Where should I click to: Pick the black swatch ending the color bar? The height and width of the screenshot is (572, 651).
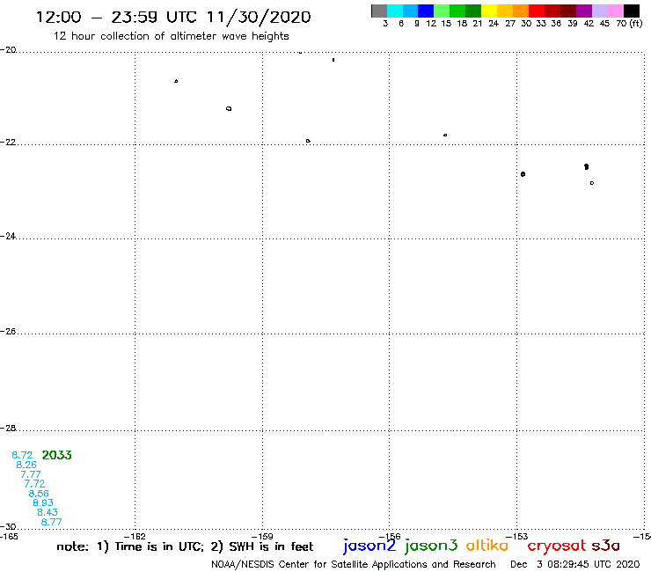[632, 11]
